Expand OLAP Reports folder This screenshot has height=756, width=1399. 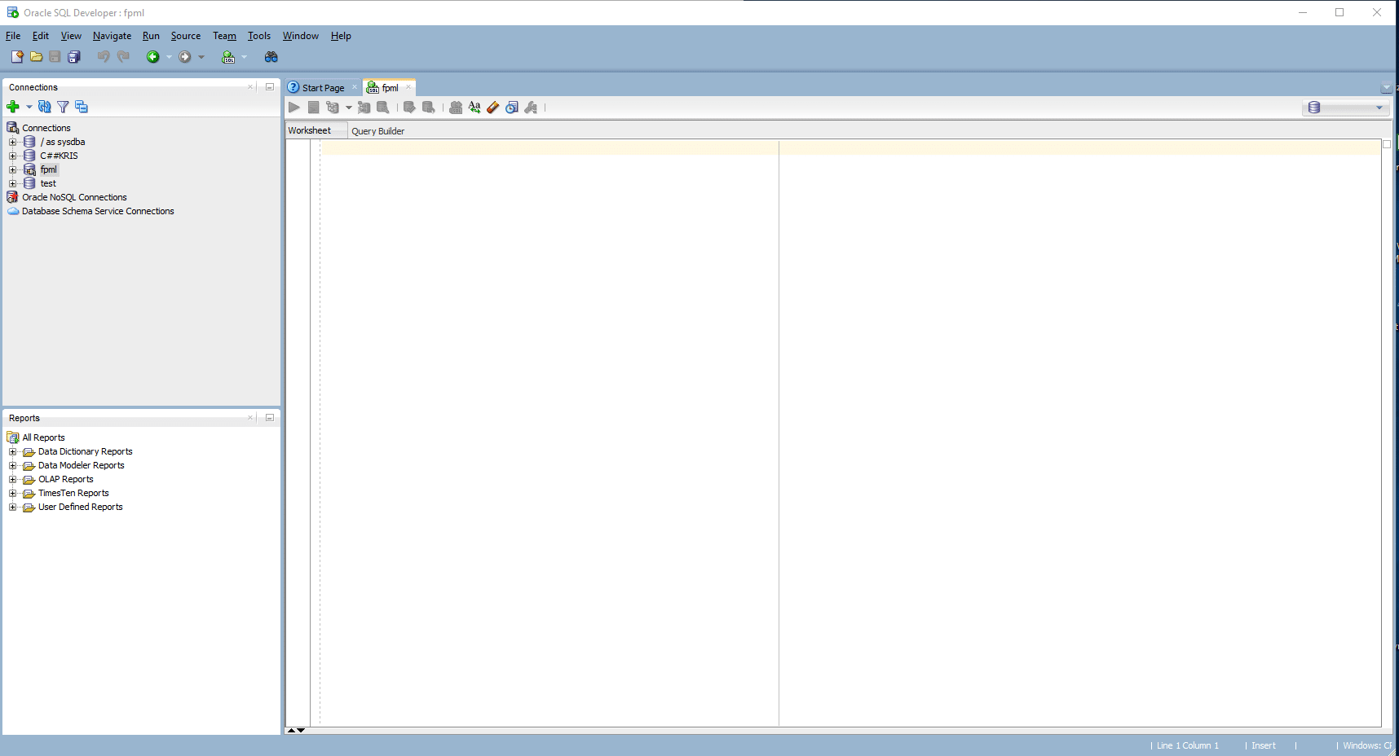(x=13, y=479)
